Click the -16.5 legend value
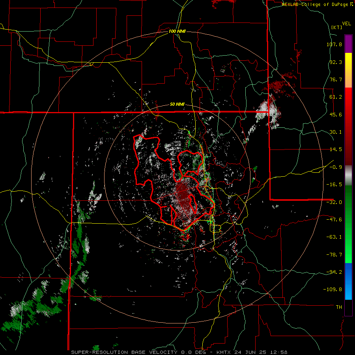Viewport: 355px width, 355px height. pos(334,185)
